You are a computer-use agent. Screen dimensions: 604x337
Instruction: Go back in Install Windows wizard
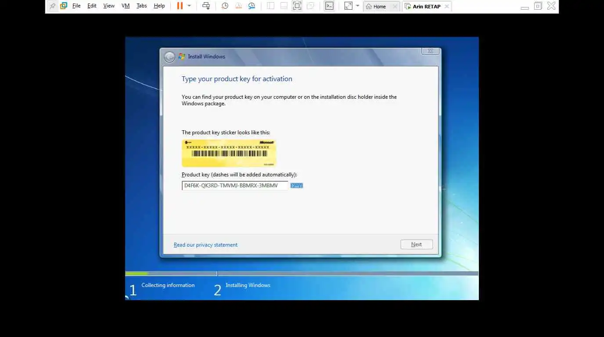tap(169, 57)
